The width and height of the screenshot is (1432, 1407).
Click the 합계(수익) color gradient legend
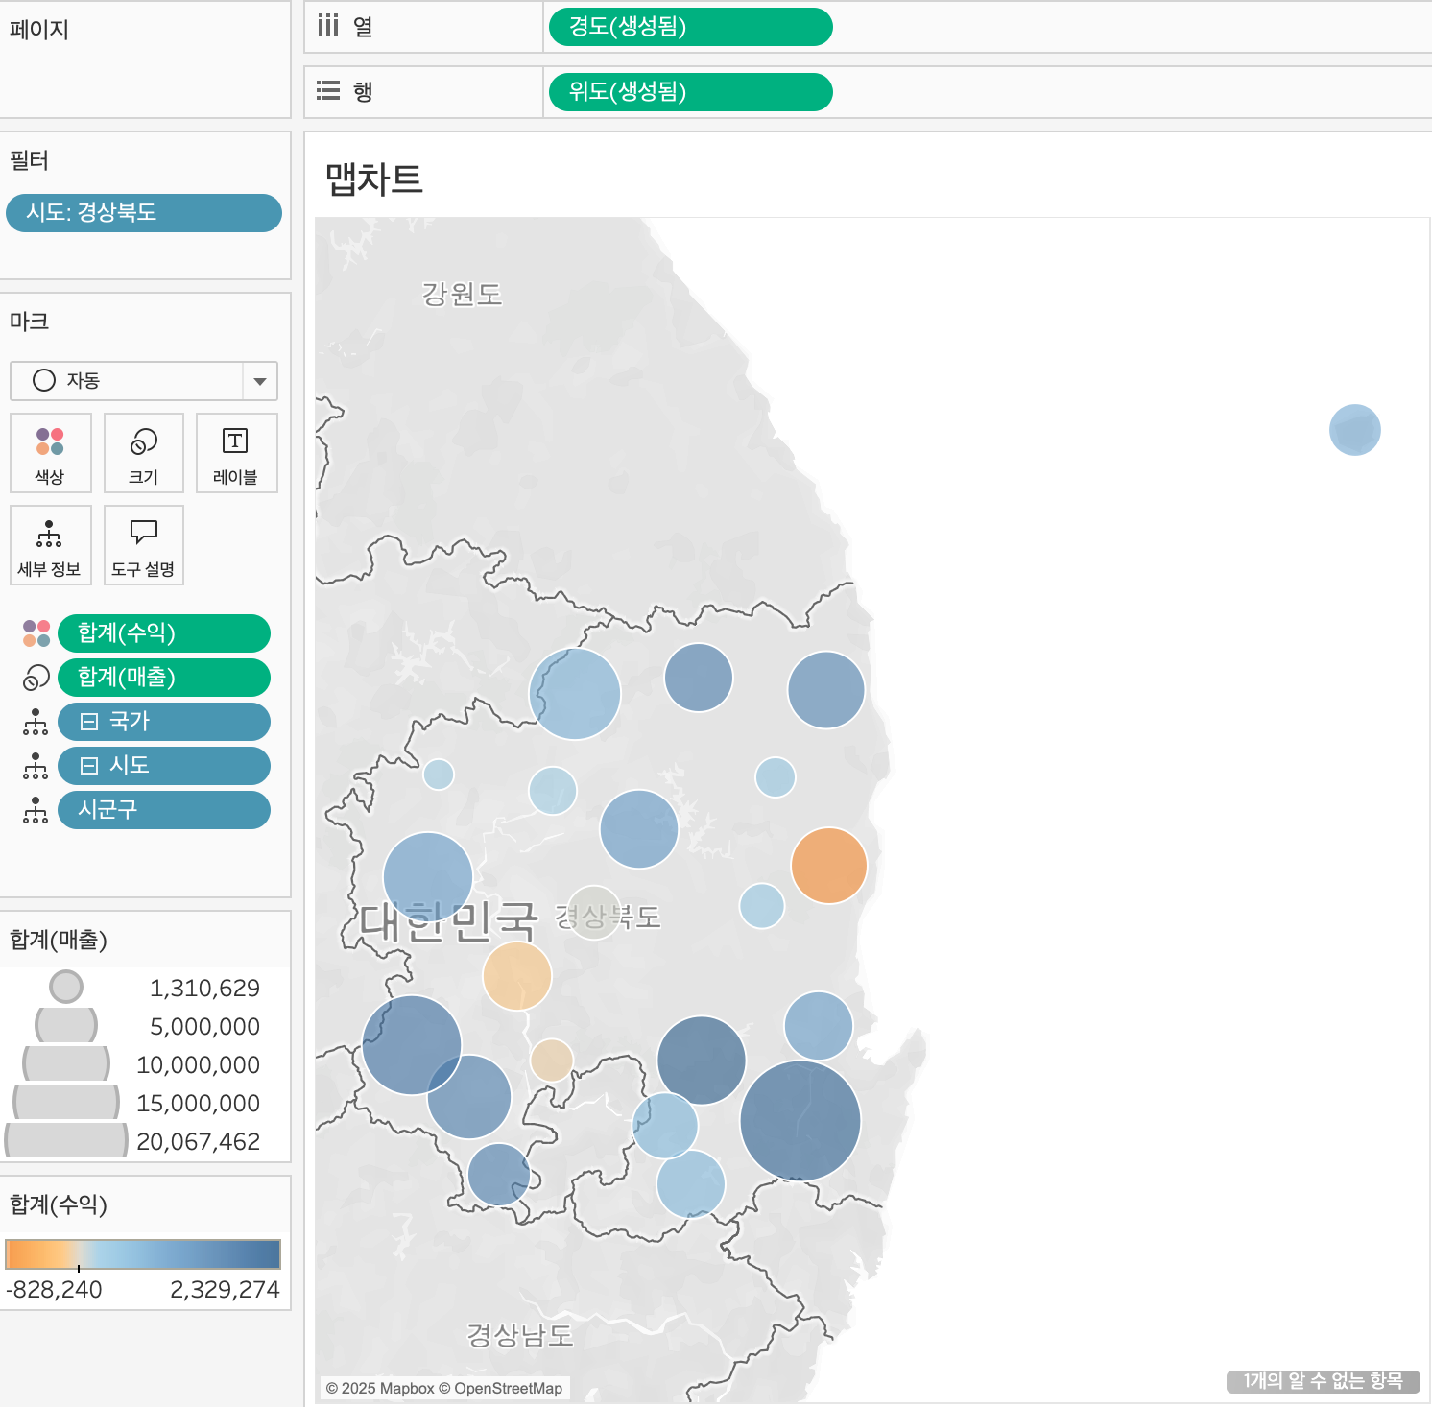point(143,1254)
